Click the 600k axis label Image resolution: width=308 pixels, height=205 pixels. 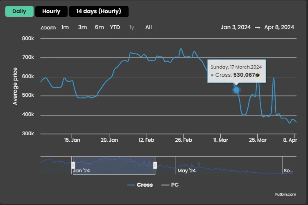click(28, 76)
